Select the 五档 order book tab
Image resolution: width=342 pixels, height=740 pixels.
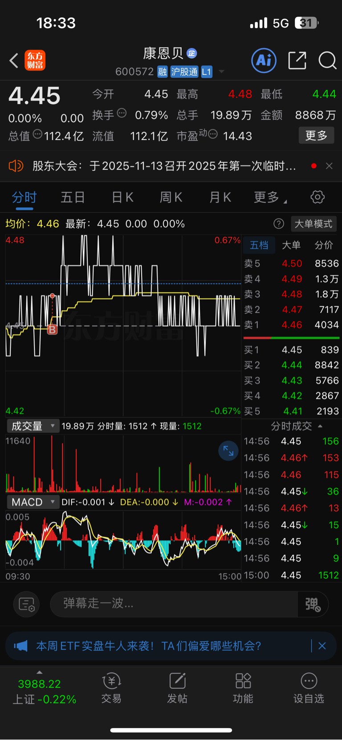(x=259, y=245)
